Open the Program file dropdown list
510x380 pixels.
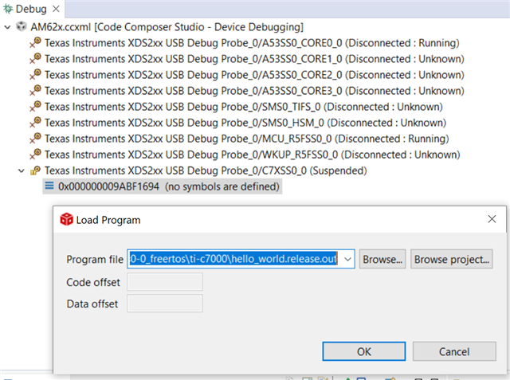click(347, 259)
